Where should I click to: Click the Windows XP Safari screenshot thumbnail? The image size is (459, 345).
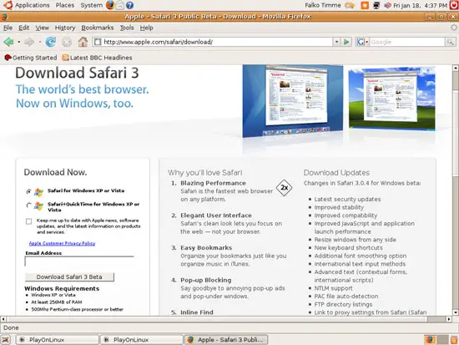pyautogui.click(x=391, y=99)
